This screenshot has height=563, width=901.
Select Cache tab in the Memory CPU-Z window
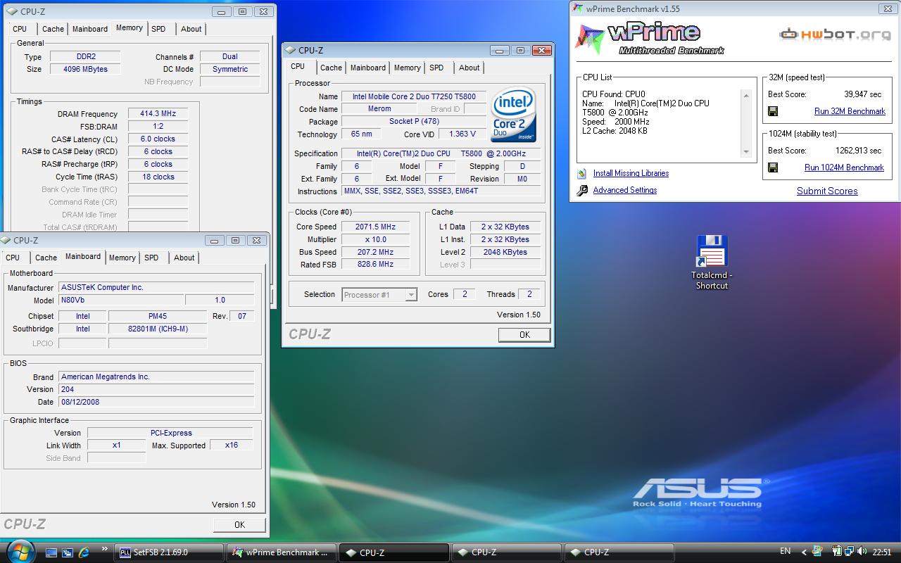point(53,29)
